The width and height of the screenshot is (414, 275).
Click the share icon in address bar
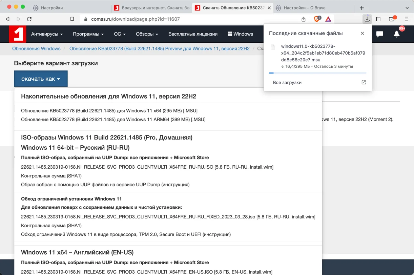304,19
